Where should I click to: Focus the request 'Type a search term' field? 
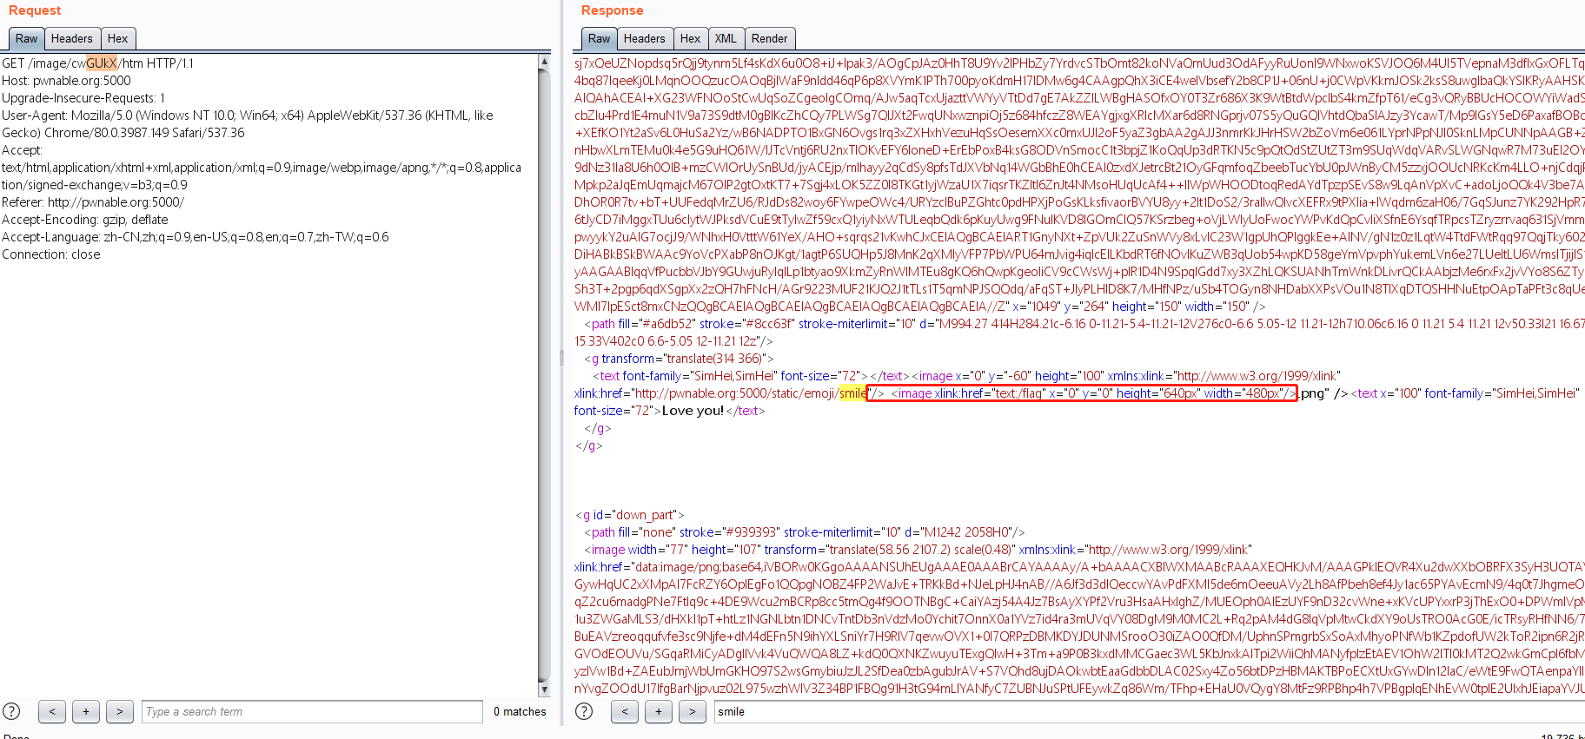pyautogui.click(x=312, y=711)
